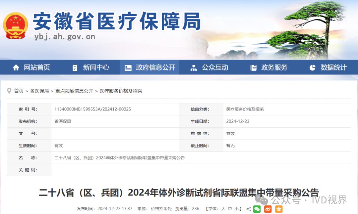The width and height of the screenshot is (358, 214).
Task: Click the orange star favorite icon
Action: tap(279, 209)
